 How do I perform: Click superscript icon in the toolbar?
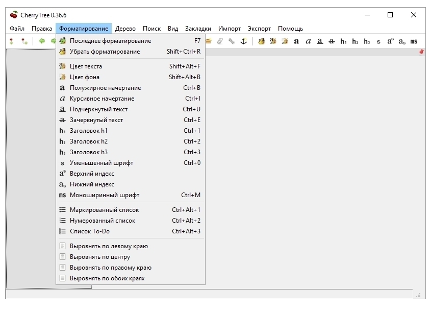click(390, 41)
